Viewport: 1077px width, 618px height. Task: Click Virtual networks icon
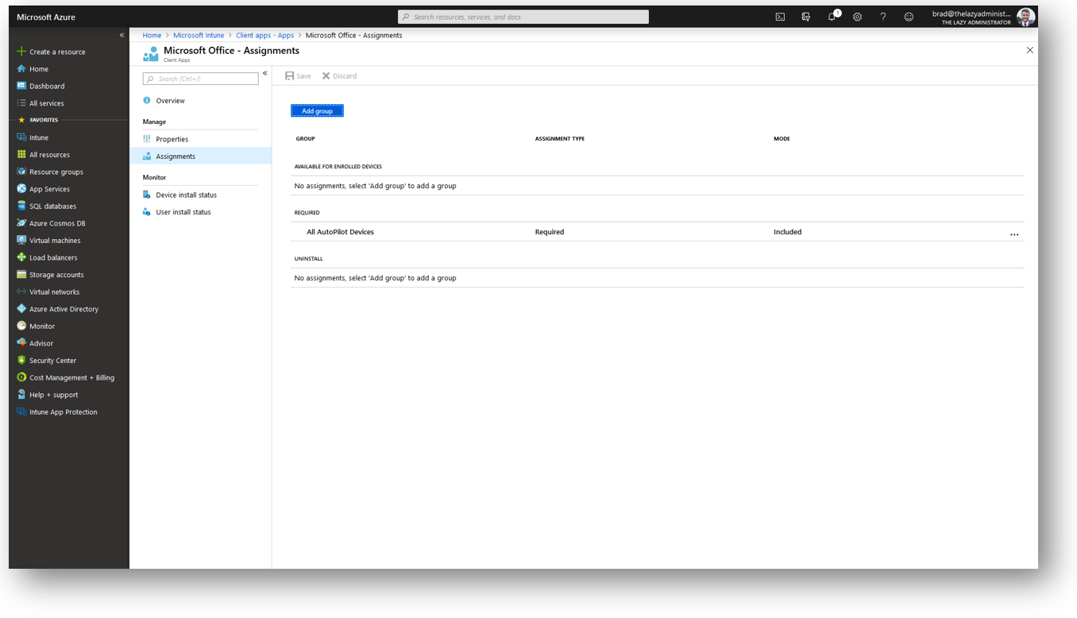click(21, 292)
